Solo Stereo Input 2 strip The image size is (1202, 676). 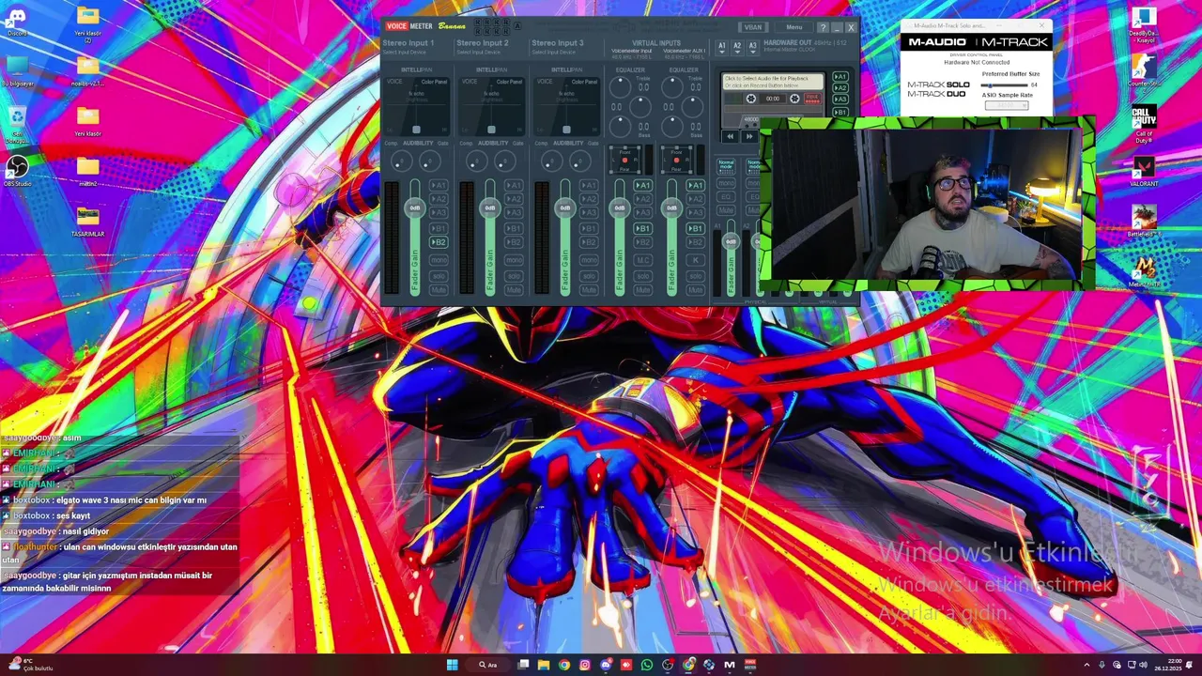coord(514,276)
